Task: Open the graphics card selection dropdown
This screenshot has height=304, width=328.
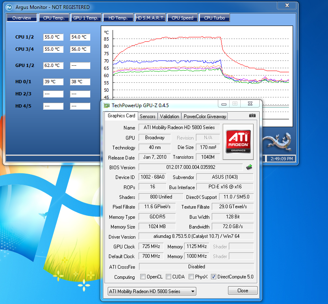Action: pos(152,291)
